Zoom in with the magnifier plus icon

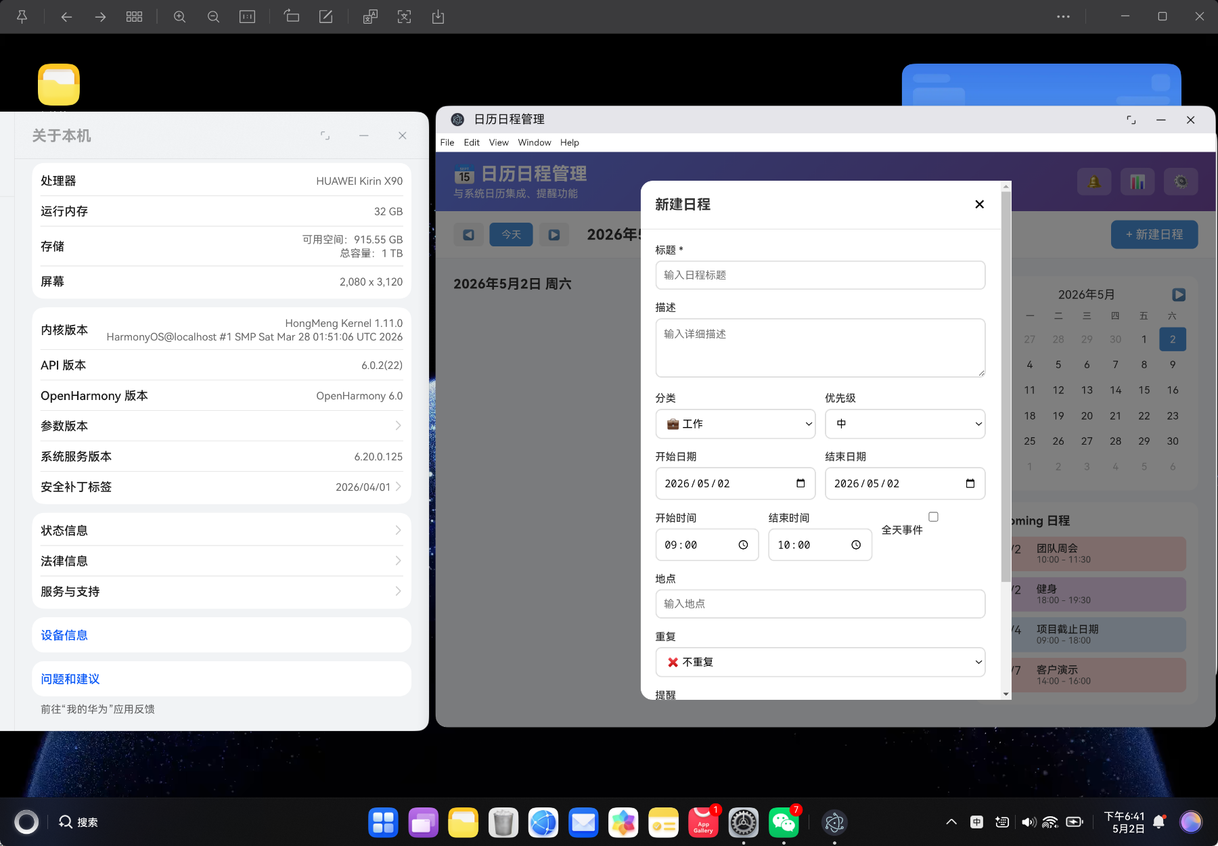click(179, 17)
